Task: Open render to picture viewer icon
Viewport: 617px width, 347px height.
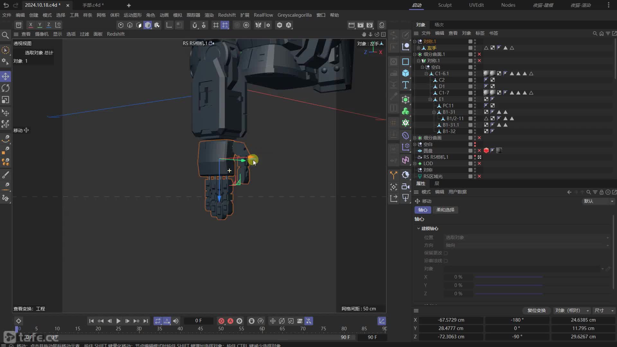Action: (x=361, y=25)
